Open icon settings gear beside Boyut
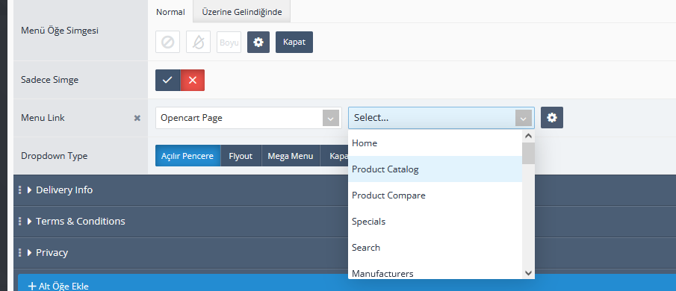 [258, 43]
